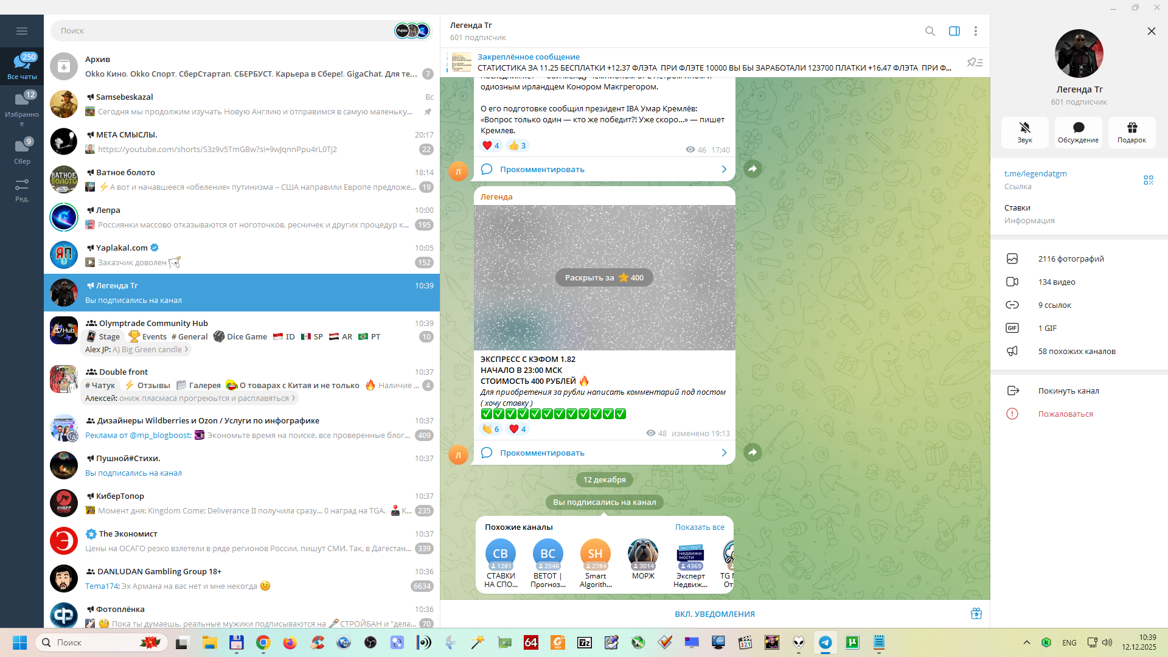Open the pinned messages list icon
This screenshot has width=1168, height=657.
(975, 63)
